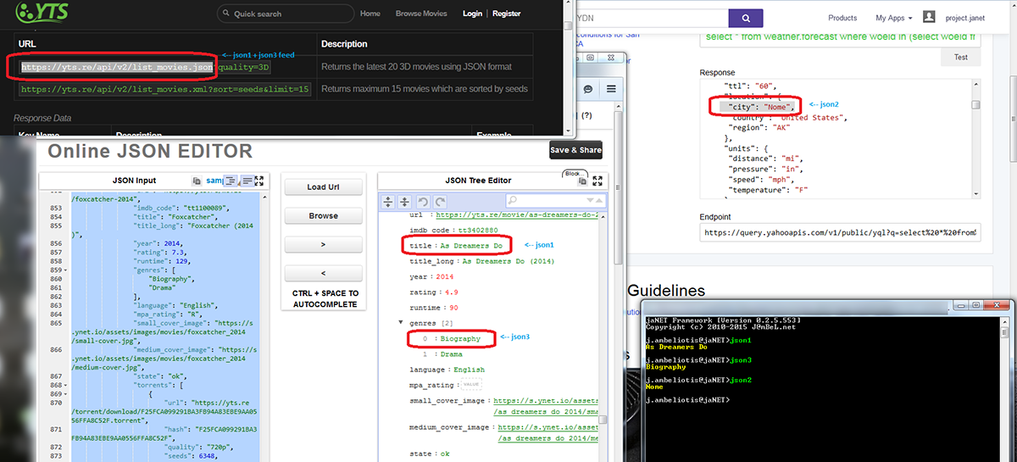The image size is (1017, 462).
Task: Click the user avatar icon near project.janet
Action: tap(929, 17)
